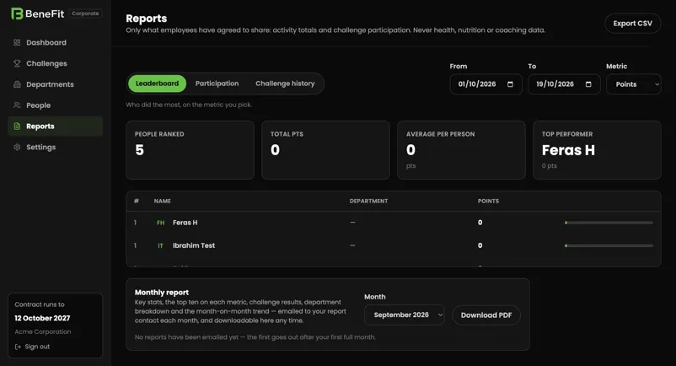Open the From date calendar picker icon
This screenshot has height=366, width=676.
click(x=510, y=84)
